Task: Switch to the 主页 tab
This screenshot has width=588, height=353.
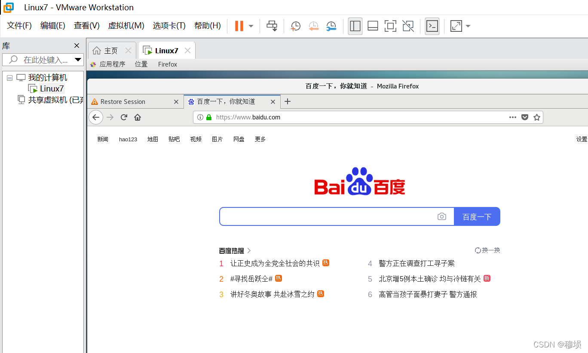Action: click(x=111, y=51)
